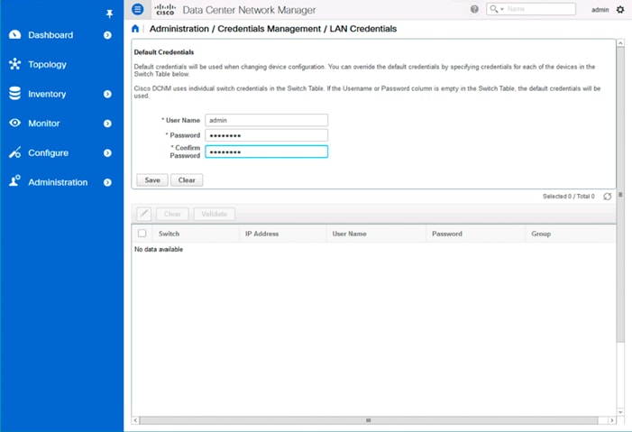Screen dimensions: 632x432
Task: Click horizontal scrollbar right arrow
Action: (x=612, y=420)
